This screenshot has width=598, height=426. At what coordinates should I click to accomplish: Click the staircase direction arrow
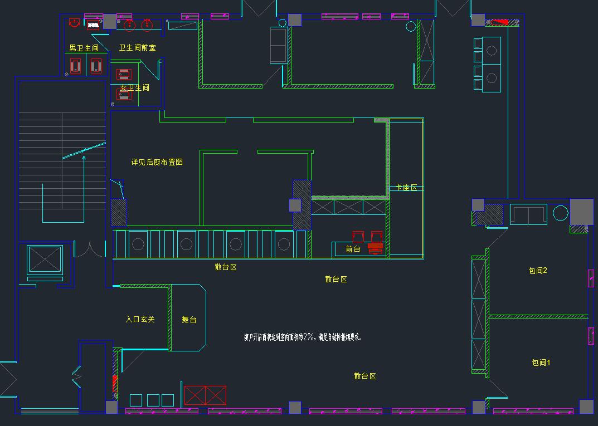click(84, 187)
